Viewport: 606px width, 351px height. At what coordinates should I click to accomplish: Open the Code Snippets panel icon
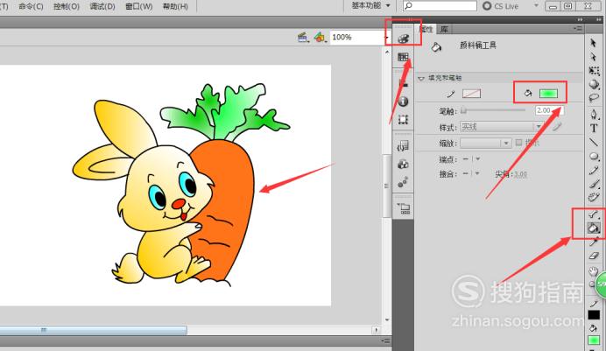403,146
